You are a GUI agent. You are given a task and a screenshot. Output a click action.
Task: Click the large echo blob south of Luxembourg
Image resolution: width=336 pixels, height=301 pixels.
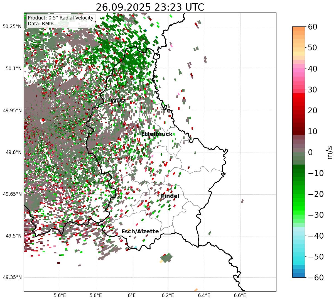pos(167,258)
